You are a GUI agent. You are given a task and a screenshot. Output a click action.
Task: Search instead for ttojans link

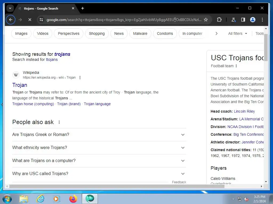52,59
